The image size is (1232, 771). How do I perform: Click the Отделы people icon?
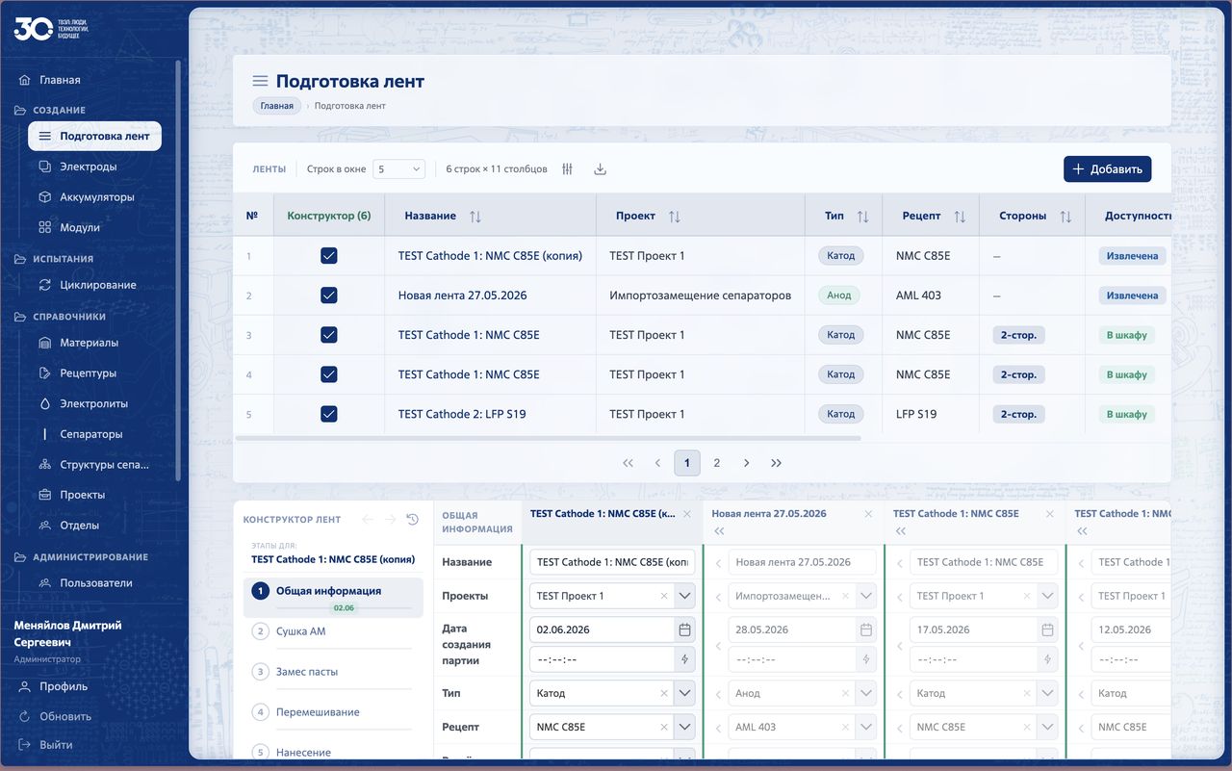pos(44,526)
